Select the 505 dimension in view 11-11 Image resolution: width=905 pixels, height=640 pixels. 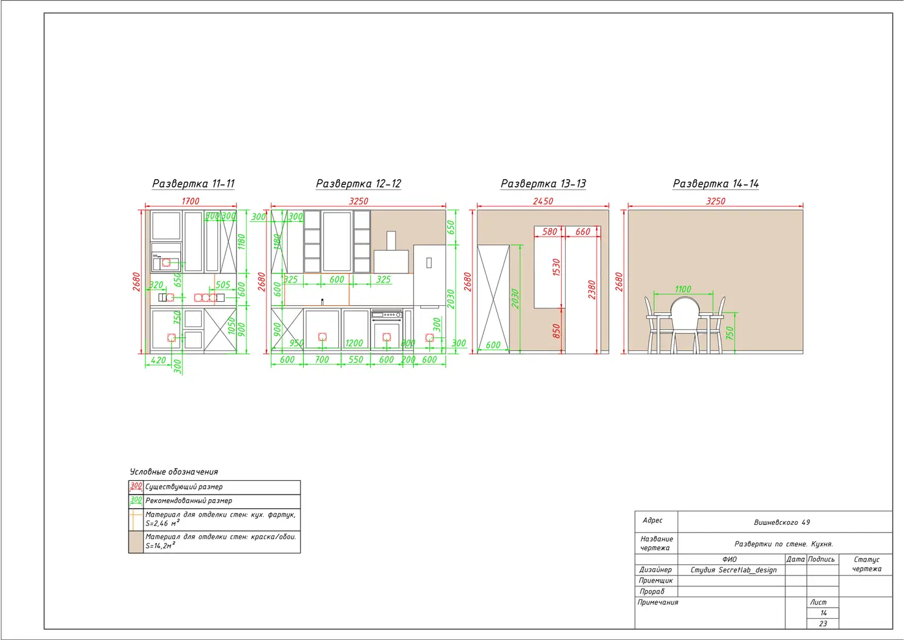point(223,284)
